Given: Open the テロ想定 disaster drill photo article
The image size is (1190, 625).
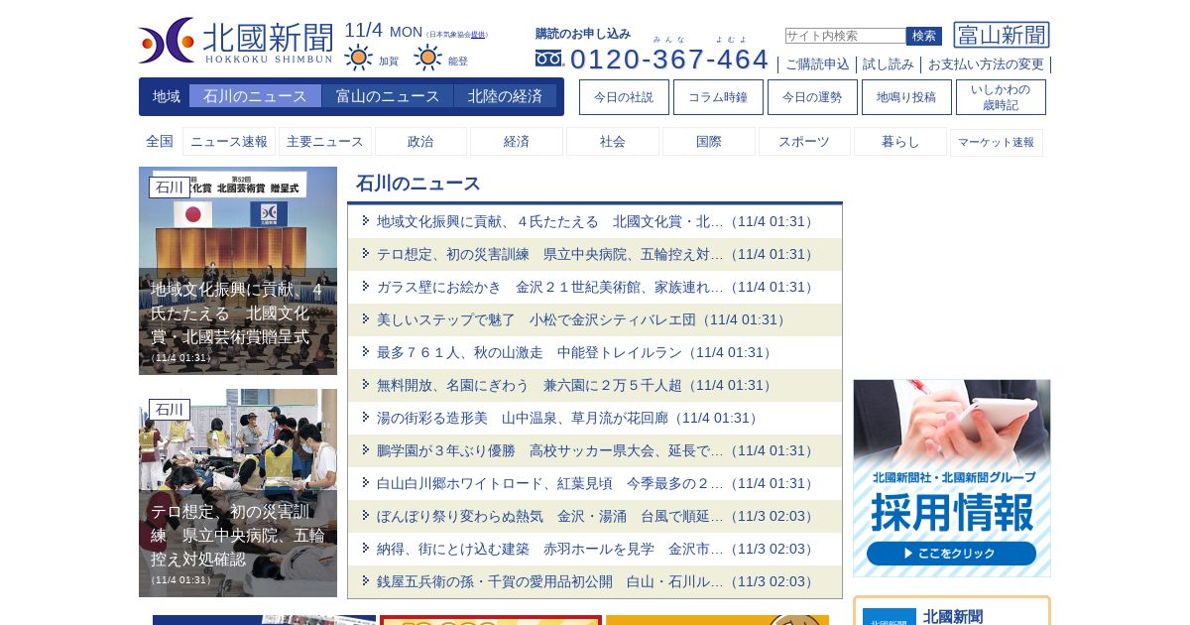Looking at the screenshot, I should click(x=238, y=493).
